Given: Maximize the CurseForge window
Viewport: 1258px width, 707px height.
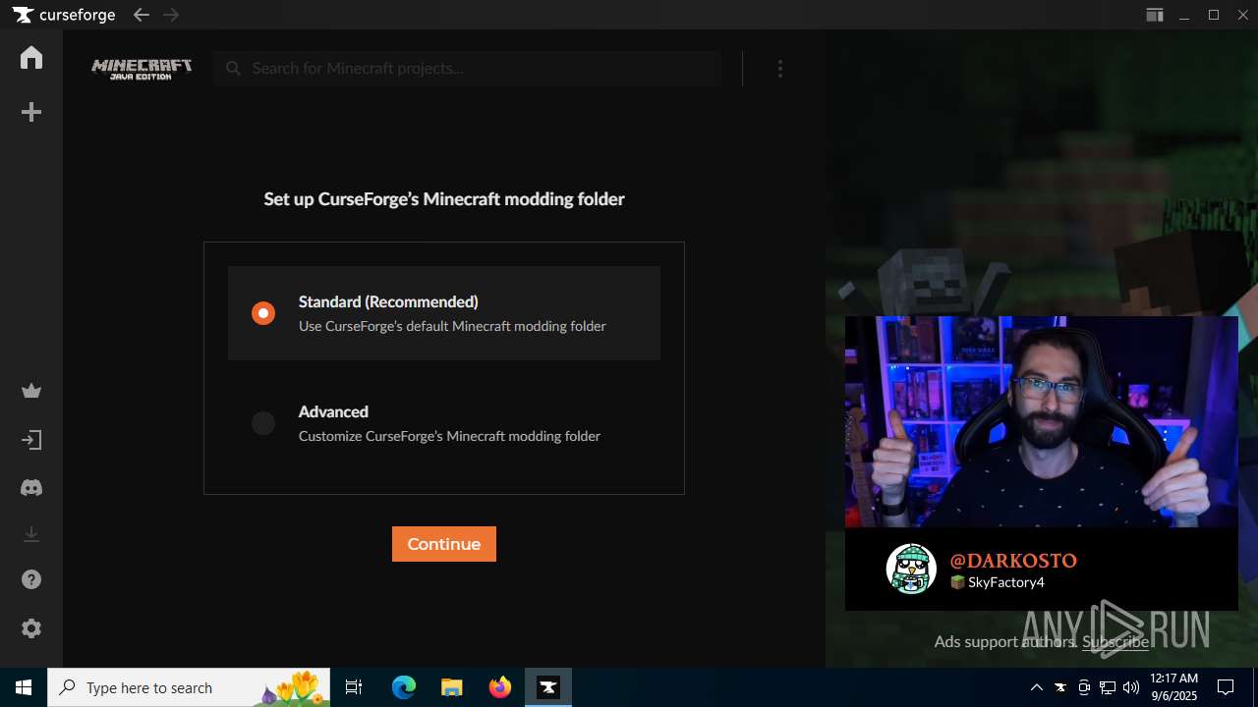Looking at the screenshot, I should (1214, 15).
